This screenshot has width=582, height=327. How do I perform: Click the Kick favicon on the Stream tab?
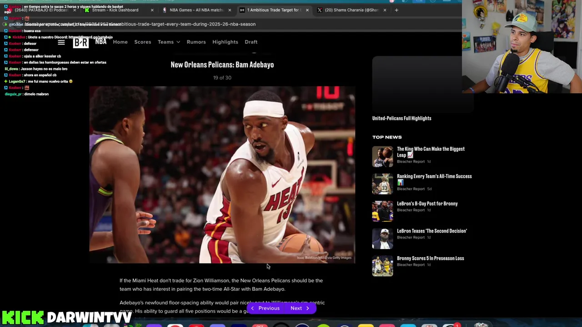(87, 10)
